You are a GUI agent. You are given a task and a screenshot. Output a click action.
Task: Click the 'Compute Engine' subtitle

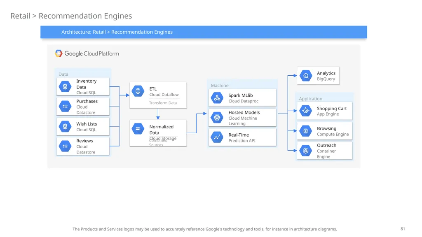333,135
